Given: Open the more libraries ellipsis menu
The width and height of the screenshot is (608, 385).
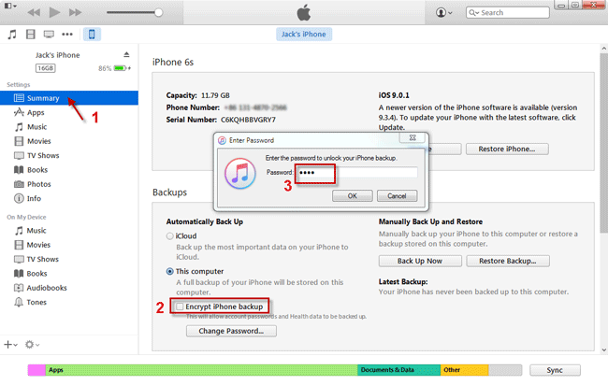Looking at the screenshot, I should 67,34.
